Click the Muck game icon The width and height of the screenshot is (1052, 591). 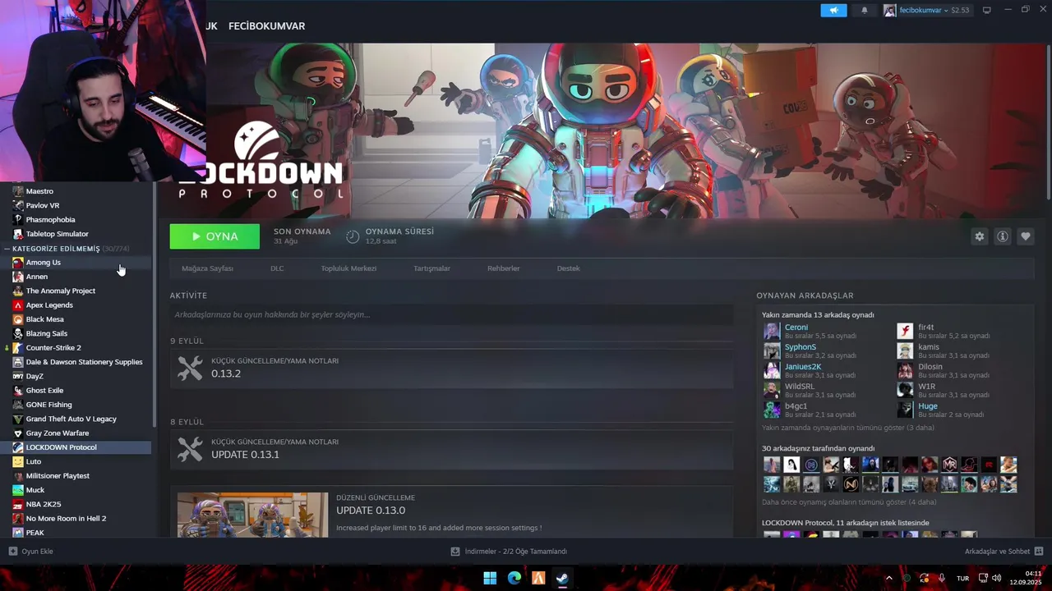click(x=17, y=490)
